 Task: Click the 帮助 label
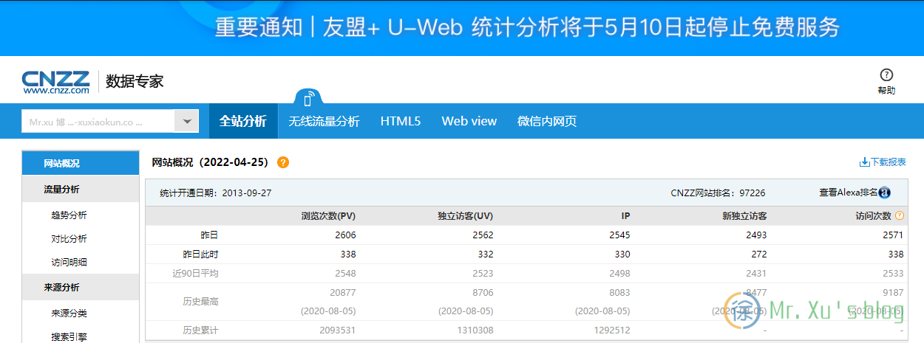pos(886,91)
